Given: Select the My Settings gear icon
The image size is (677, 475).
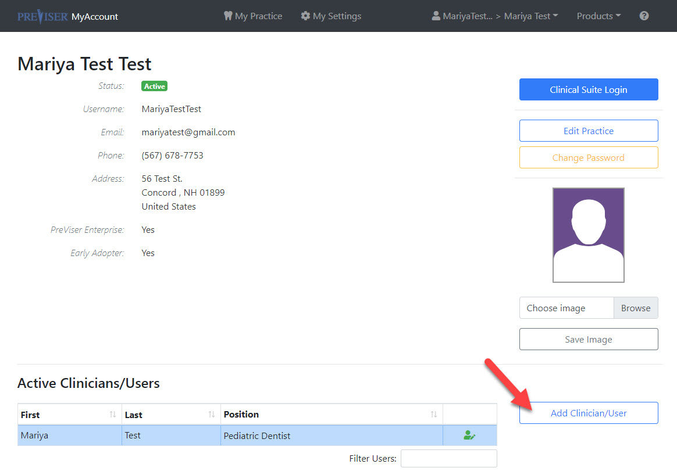Looking at the screenshot, I should 306,16.
